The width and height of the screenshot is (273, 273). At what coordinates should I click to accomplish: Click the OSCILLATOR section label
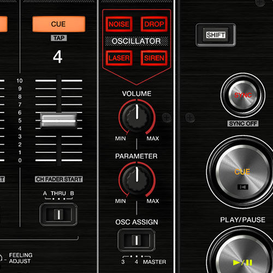pyautogui.click(x=136, y=41)
